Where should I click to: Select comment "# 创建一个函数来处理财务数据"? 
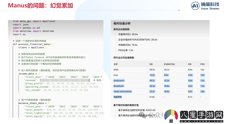pos(30,41)
